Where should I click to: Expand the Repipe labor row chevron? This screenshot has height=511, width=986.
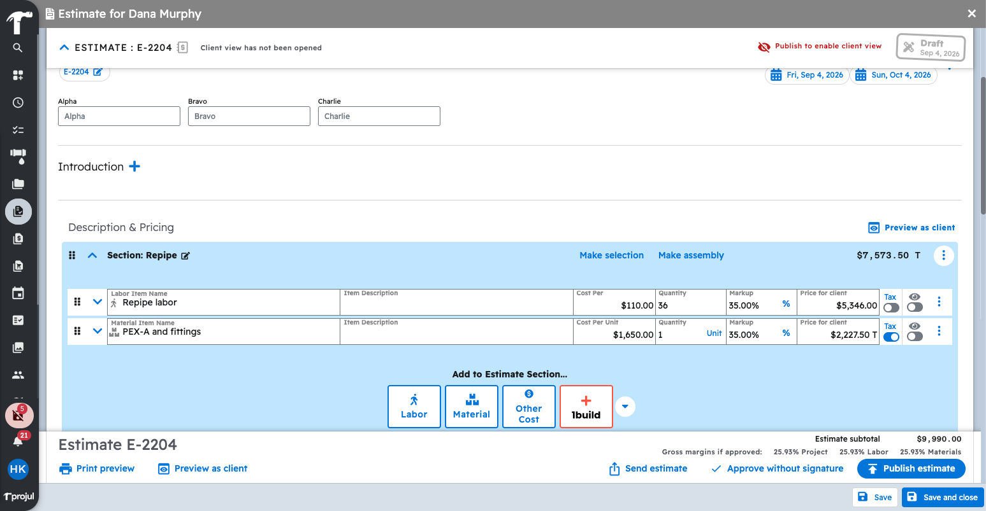98,302
